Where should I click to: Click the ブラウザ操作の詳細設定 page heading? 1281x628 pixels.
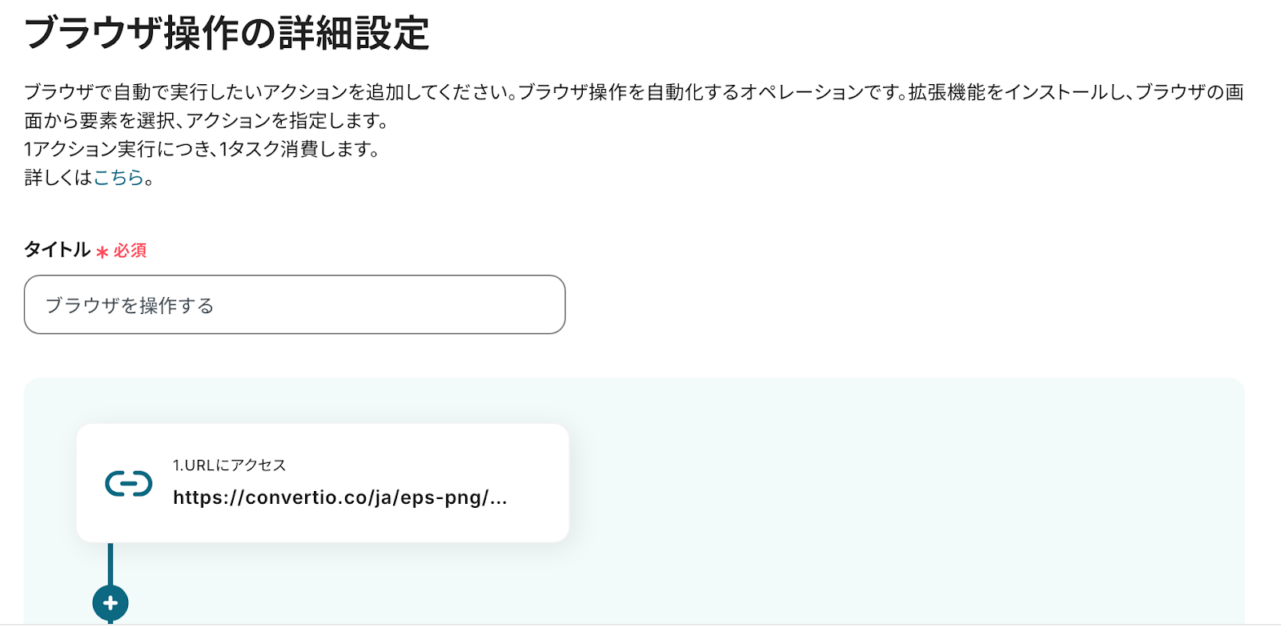click(227, 34)
